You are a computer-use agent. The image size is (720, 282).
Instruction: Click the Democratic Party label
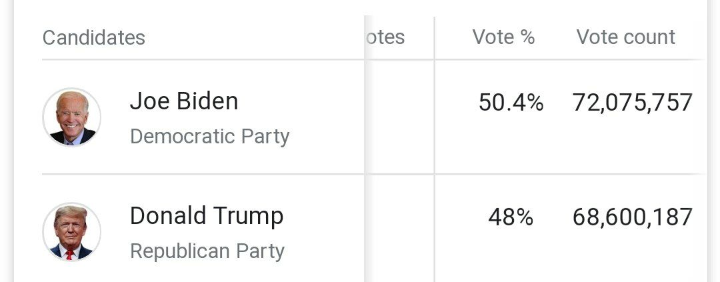click(x=209, y=137)
